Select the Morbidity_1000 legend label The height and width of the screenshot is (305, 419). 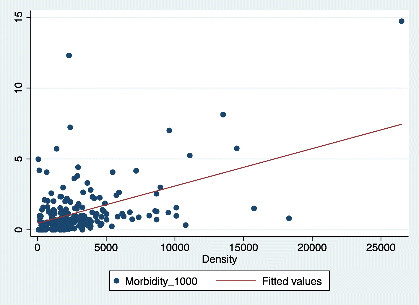point(161,281)
